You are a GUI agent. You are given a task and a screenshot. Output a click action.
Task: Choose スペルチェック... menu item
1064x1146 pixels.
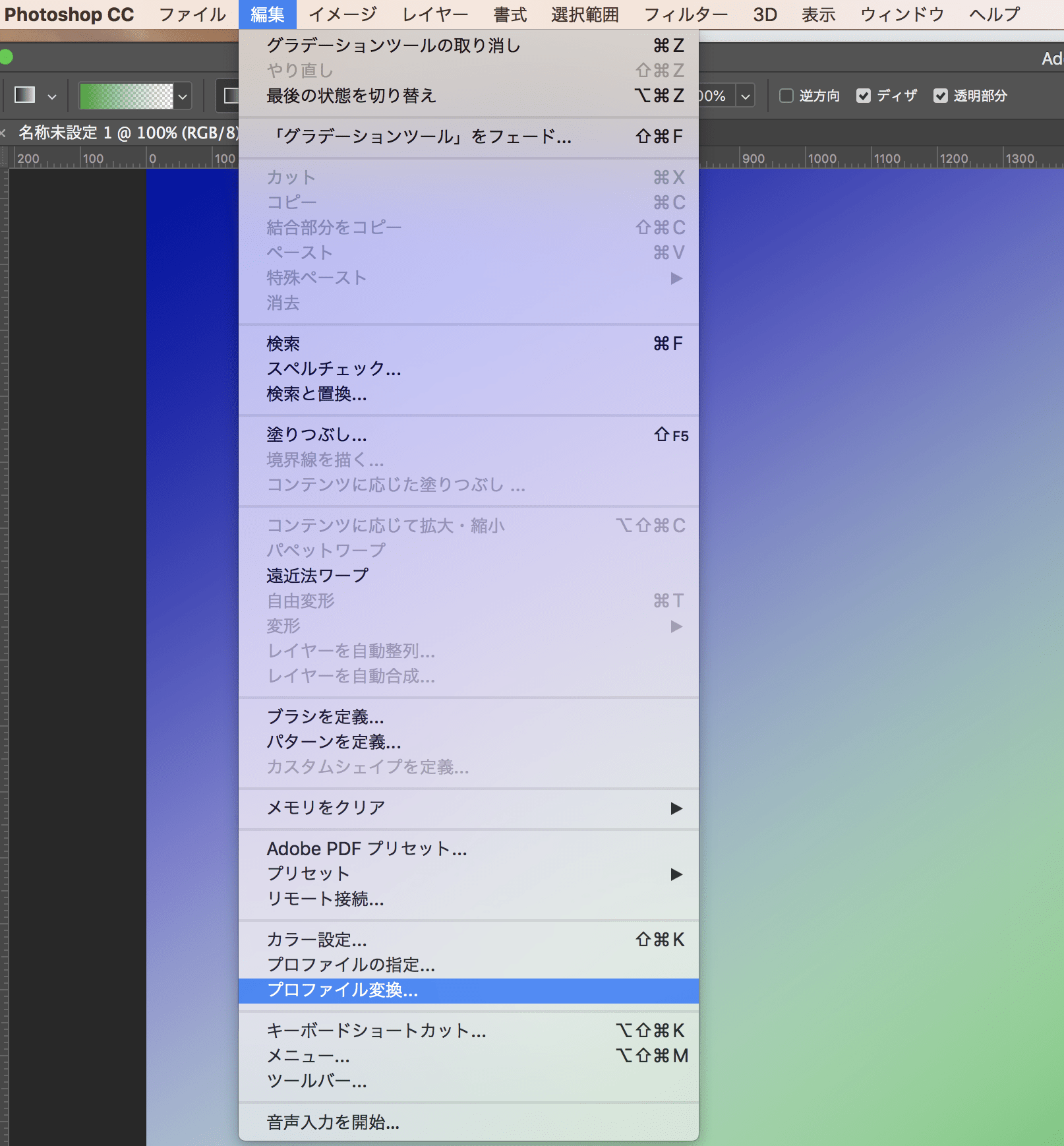(469, 369)
